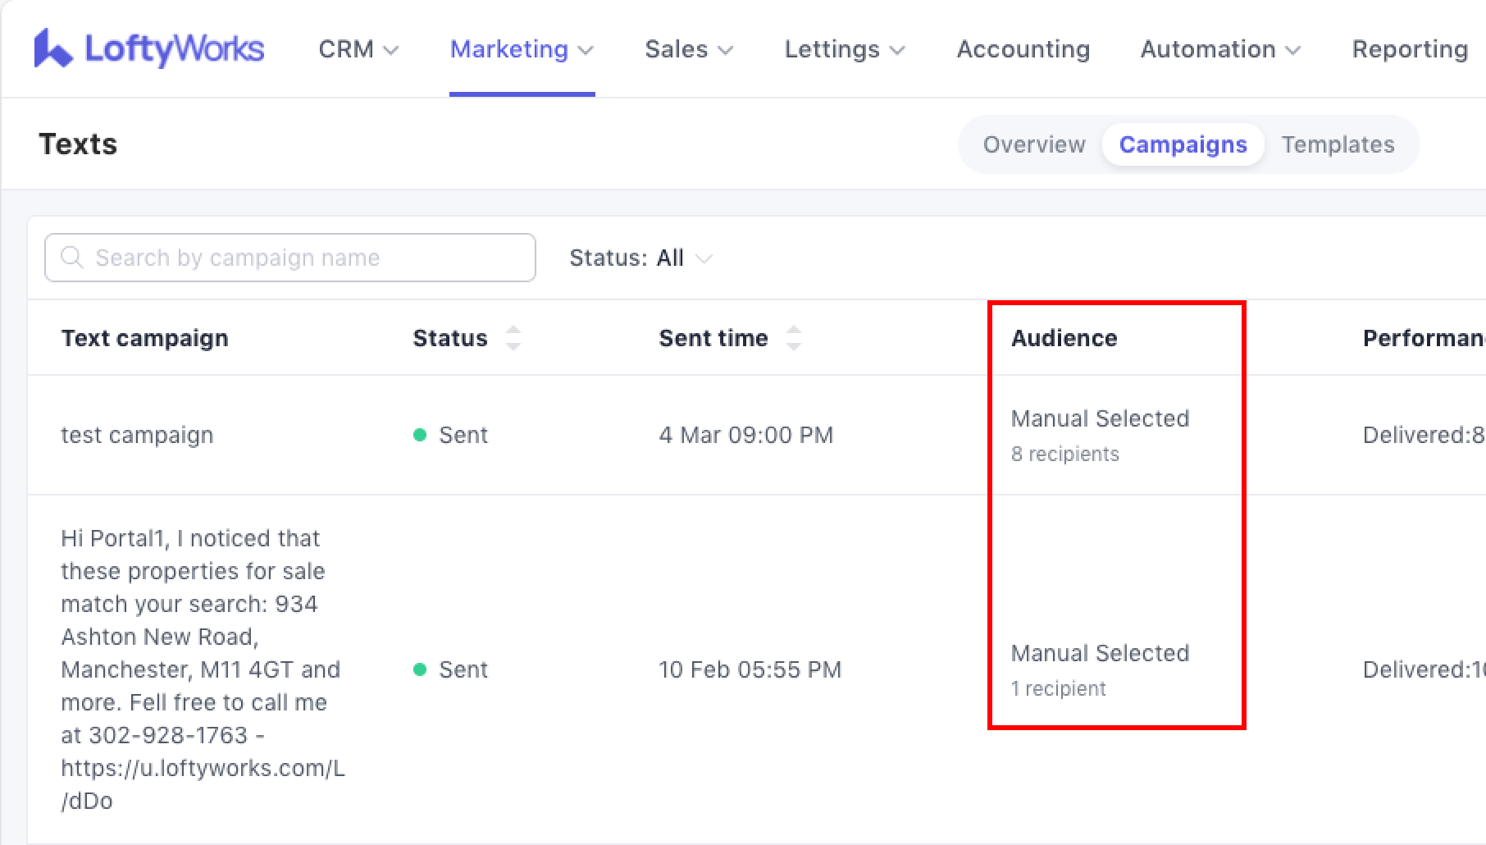Screen dimensions: 1486x845
Task: Go to the Accounting section
Action: 1023,49
